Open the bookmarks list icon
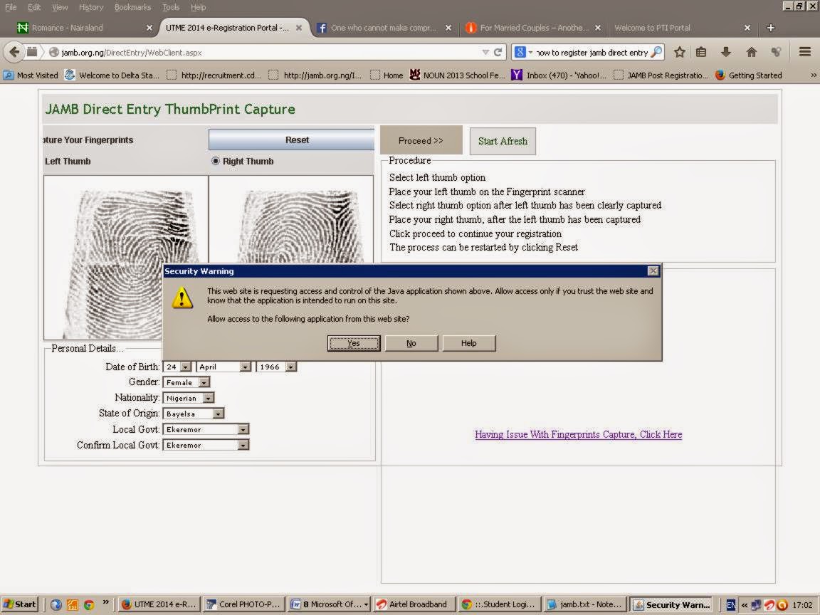Screen dimensions: 820x615 [701, 52]
